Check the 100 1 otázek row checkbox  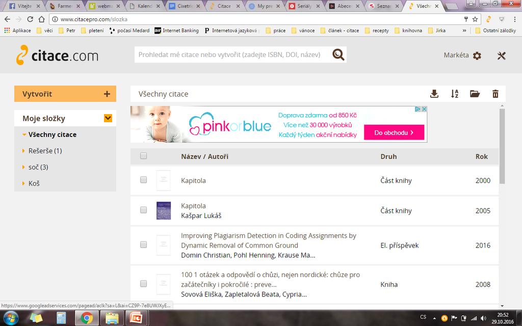(143, 283)
